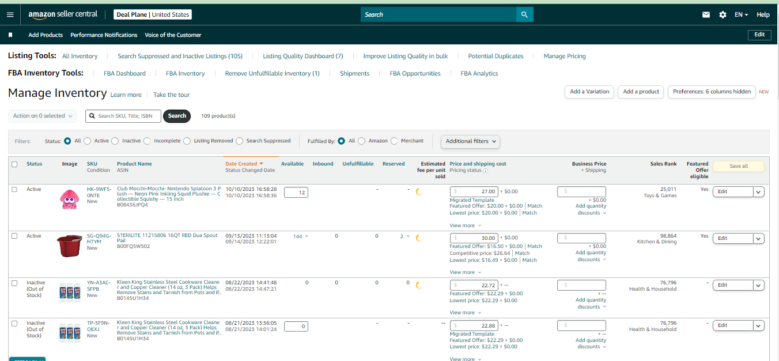The height and width of the screenshot is (361, 779).
Task: Open the STERILITE 11215806 16QT product name link
Action: [168, 238]
